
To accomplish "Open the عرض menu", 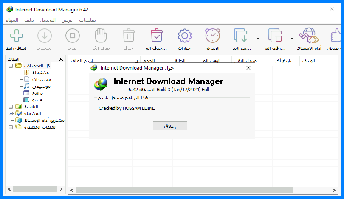I will coord(67,20).
